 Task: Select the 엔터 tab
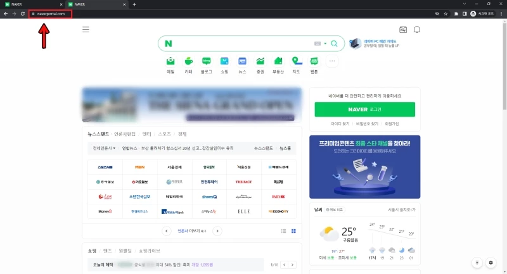(x=147, y=134)
